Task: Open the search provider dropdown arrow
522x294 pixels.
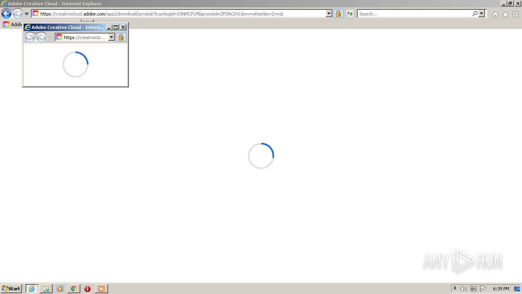Action: [482, 14]
